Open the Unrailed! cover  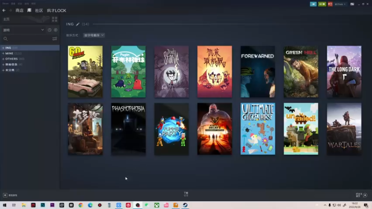point(301,129)
